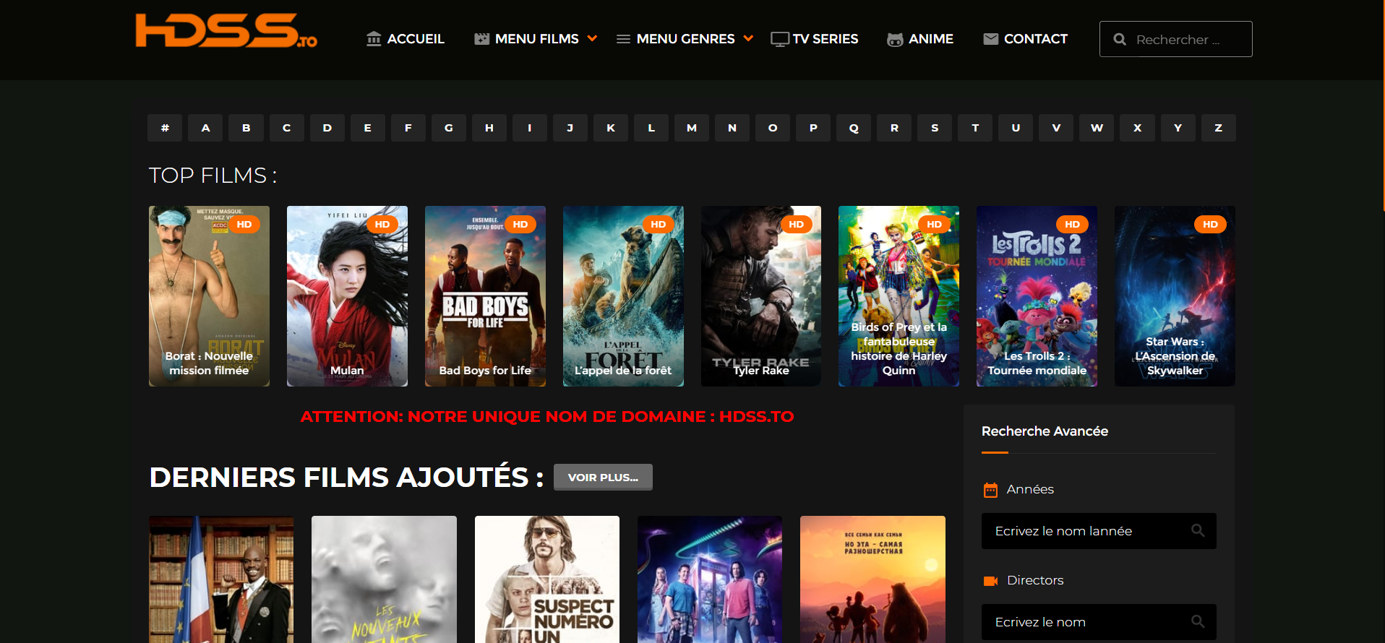Screen dimensions: 1385x643
Task: Click the clapperboard icon beside MENU FILMS
Action: [x=481, y=39]
